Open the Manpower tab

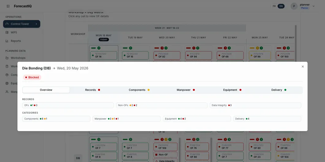pos(186,90)
